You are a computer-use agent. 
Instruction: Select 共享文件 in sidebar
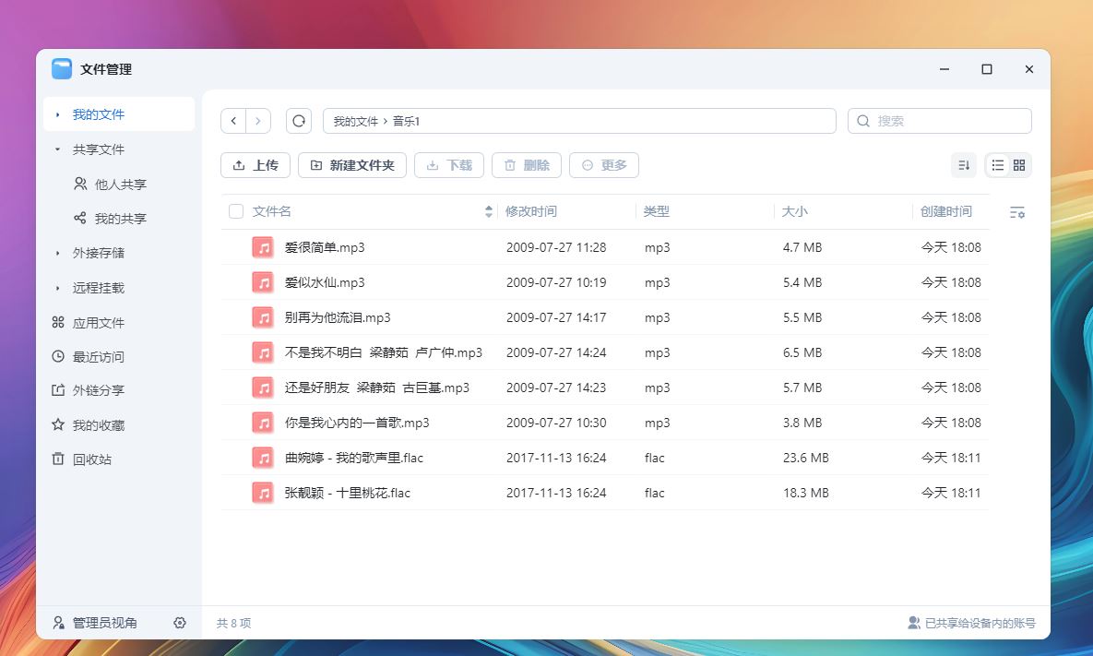point(99,149)
